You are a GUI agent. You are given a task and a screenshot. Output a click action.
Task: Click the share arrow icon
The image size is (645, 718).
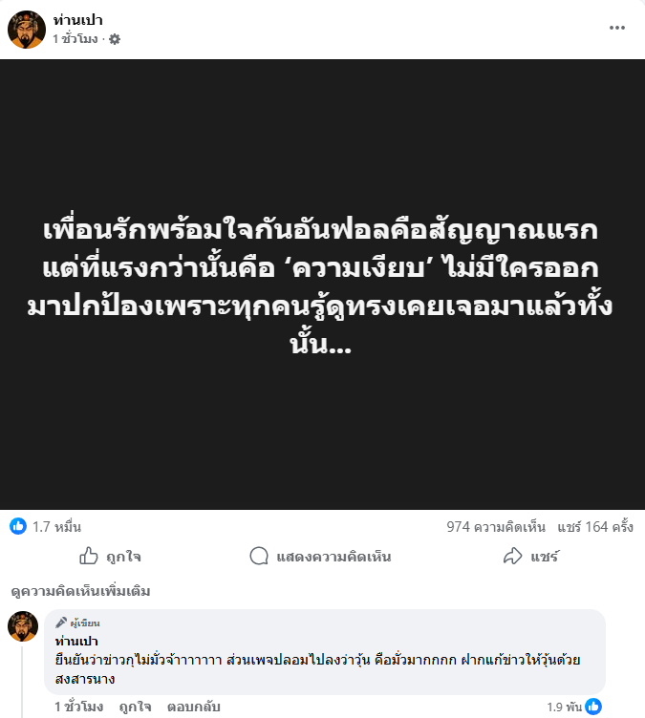(x=512, y=556)
